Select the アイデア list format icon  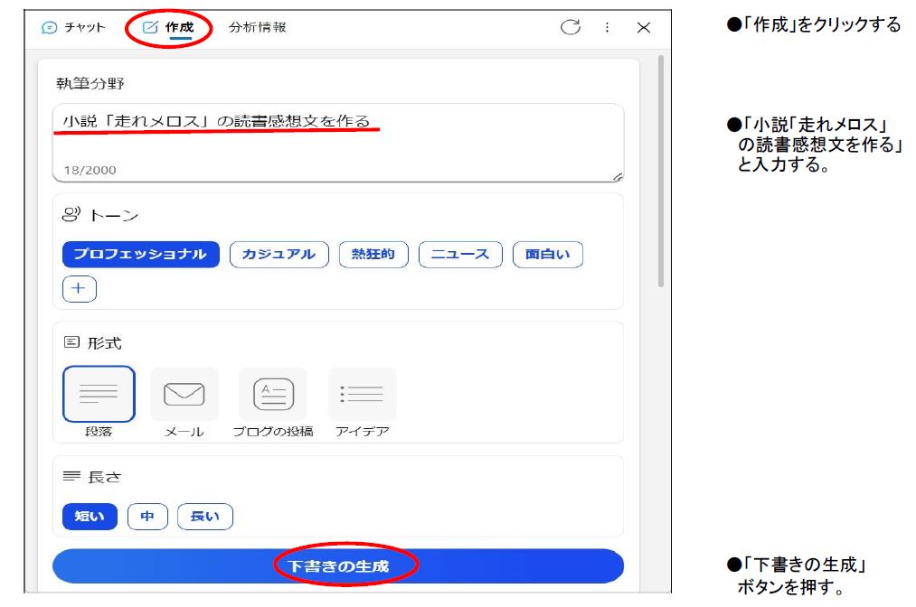pos(362,394)
